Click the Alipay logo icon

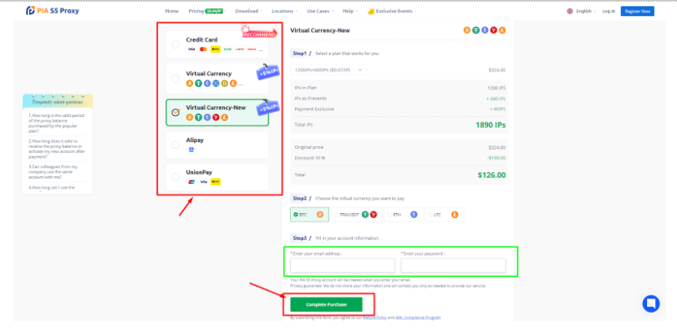[x=191, y=150]
